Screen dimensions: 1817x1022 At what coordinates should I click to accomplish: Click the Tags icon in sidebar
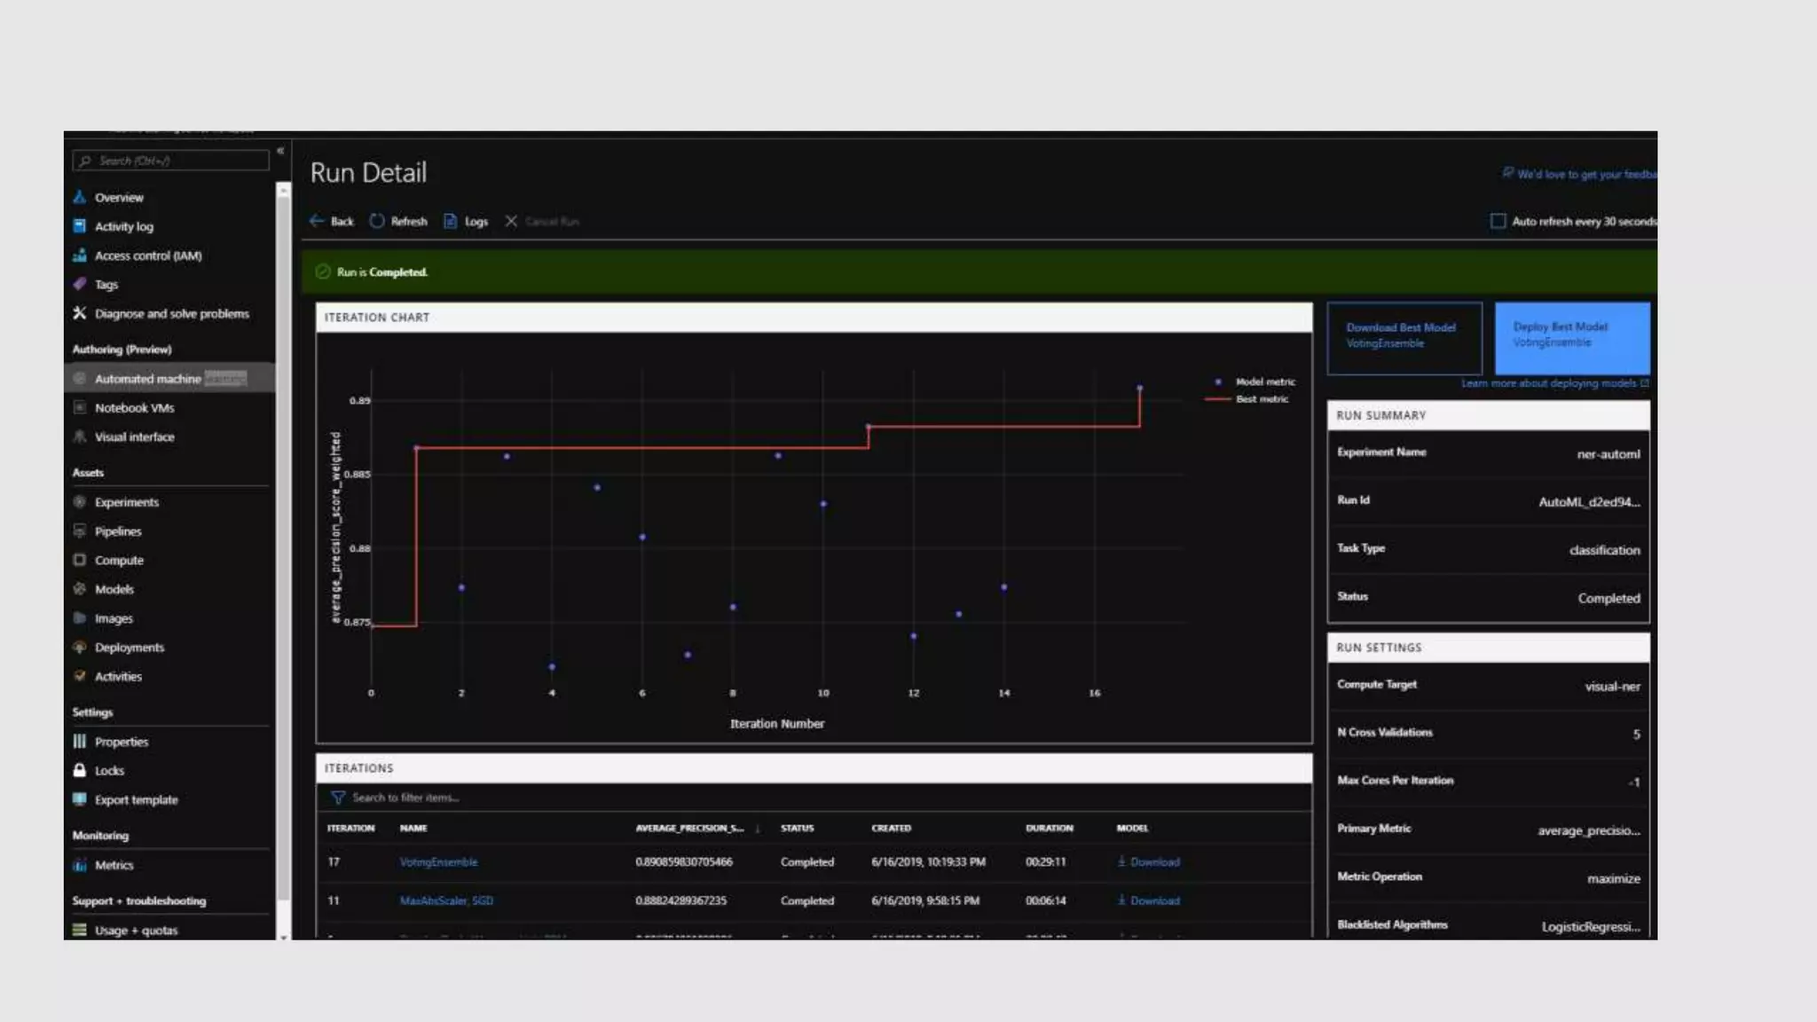point(80,284)
